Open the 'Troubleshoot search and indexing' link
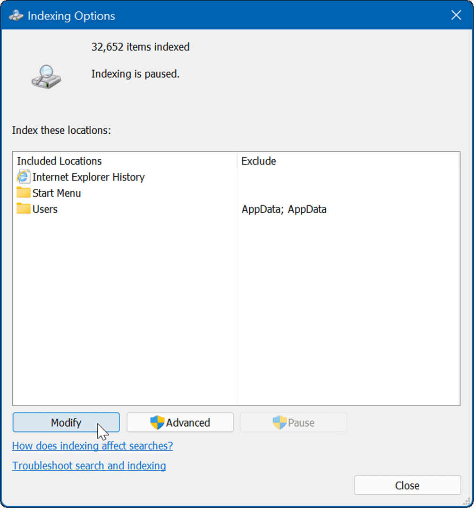 (x=89, y=465)
